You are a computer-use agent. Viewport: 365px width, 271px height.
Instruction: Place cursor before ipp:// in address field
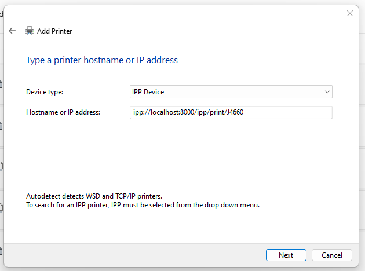[133, 112]
